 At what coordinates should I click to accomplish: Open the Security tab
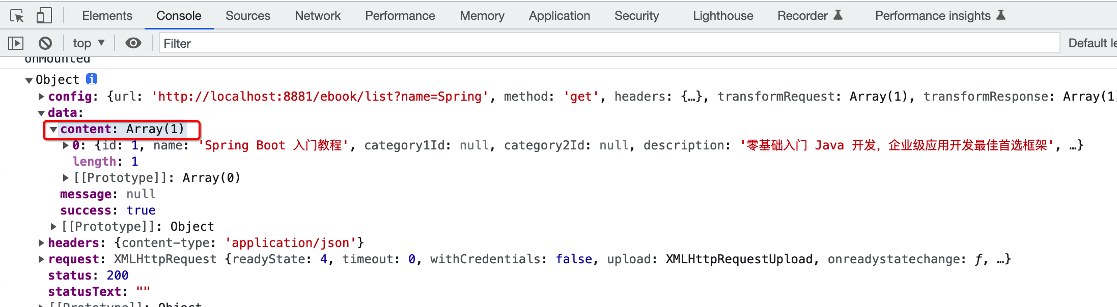click(637, 16)
